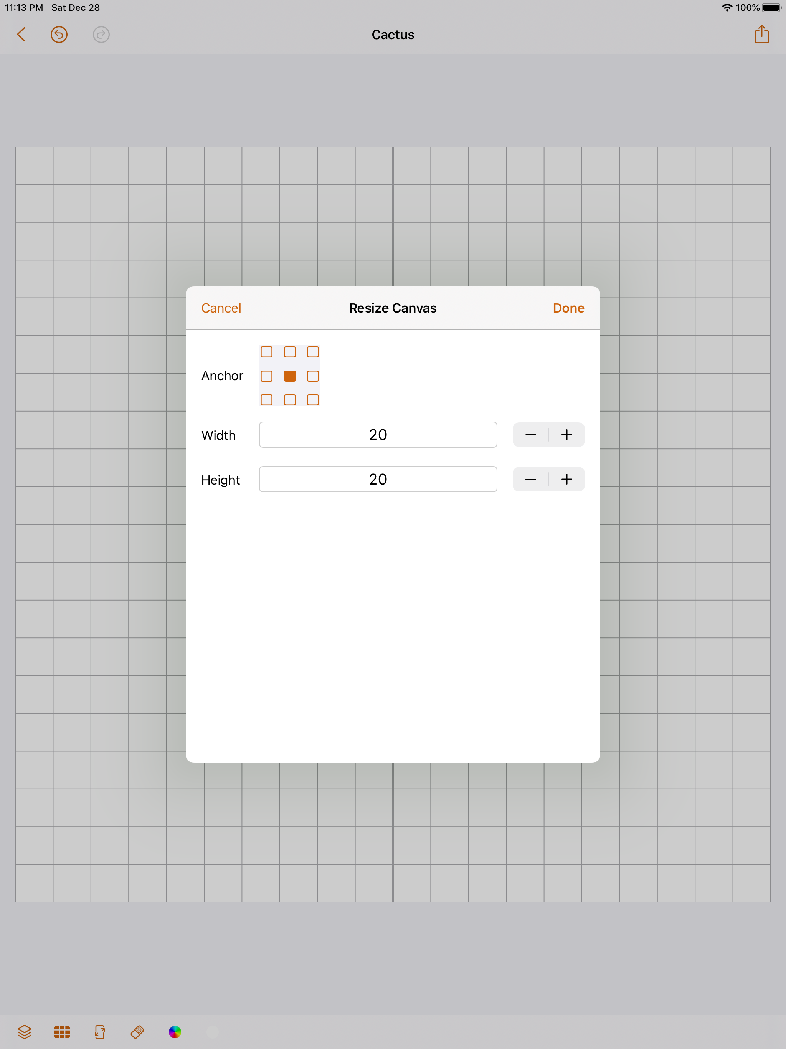Focus the Width value field
786x1049 pixels.
coord(378,435)
